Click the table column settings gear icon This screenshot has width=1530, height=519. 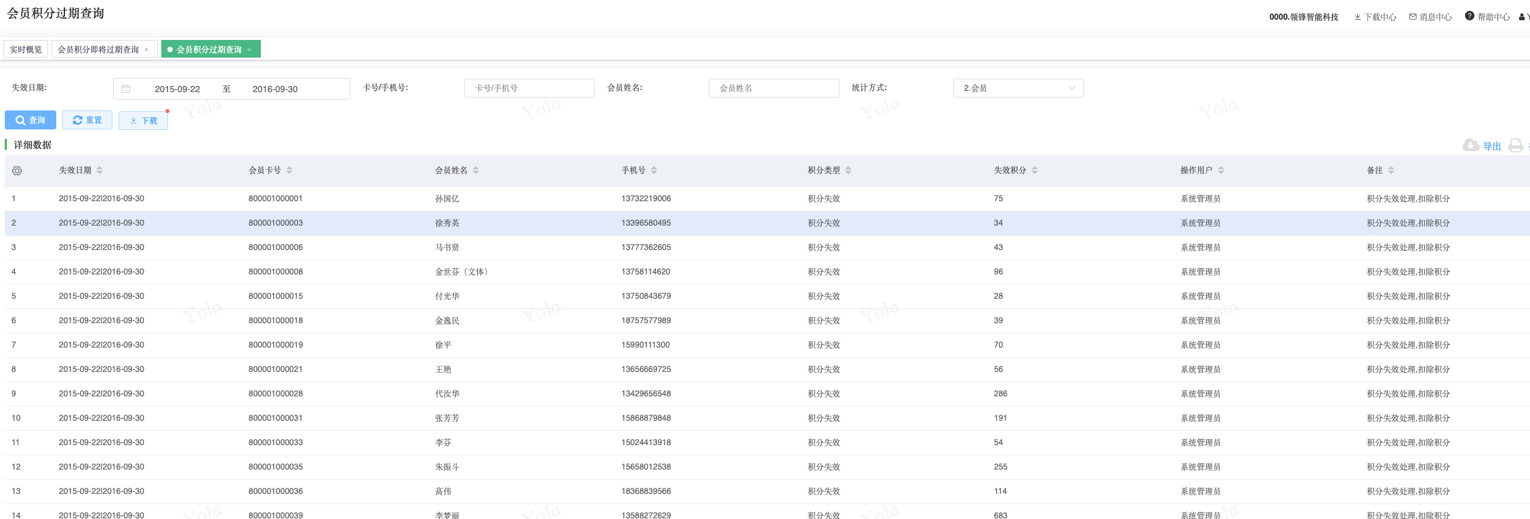[x=17, y=171]
